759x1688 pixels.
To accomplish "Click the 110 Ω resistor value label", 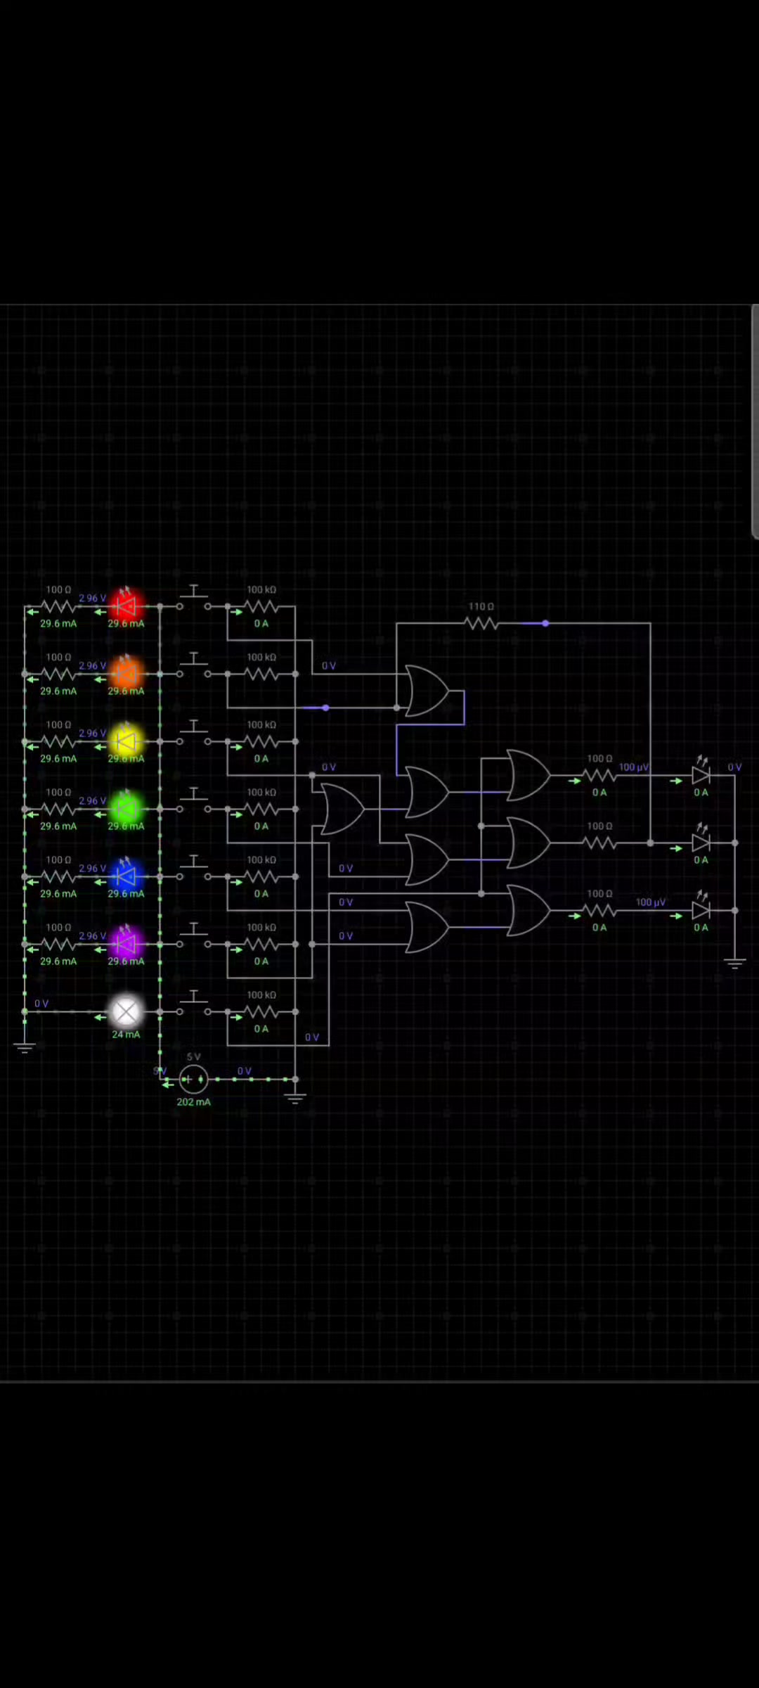I will pos(481,606).
